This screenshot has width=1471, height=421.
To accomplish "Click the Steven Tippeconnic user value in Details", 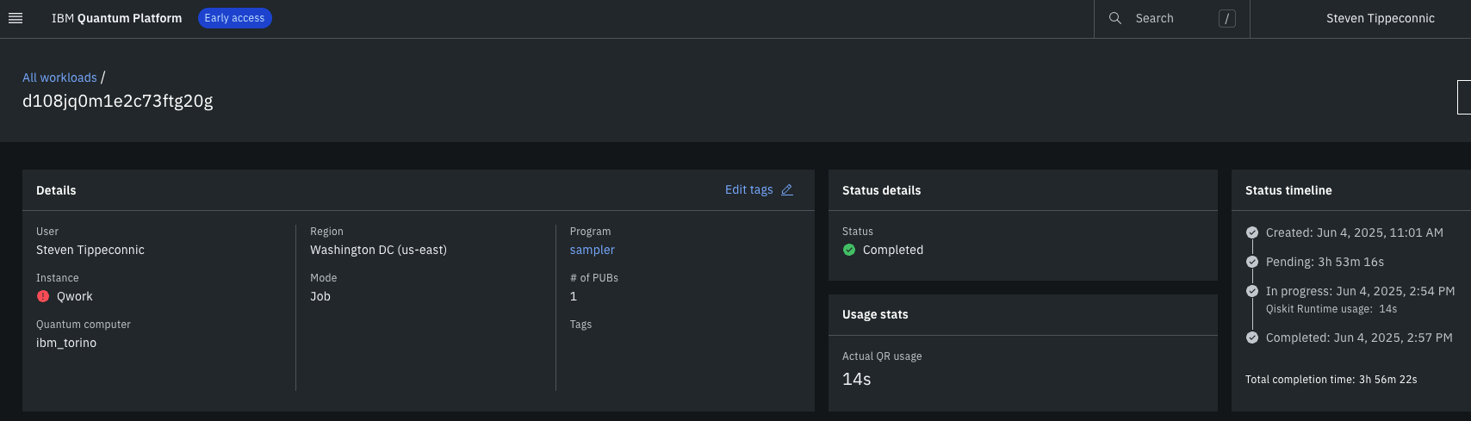I will (90, 250).
